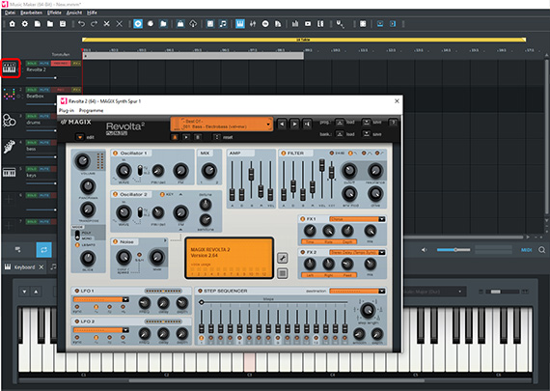Toggle LFO 2 on/off LED

pyautogui.click(x=76, y=321)
